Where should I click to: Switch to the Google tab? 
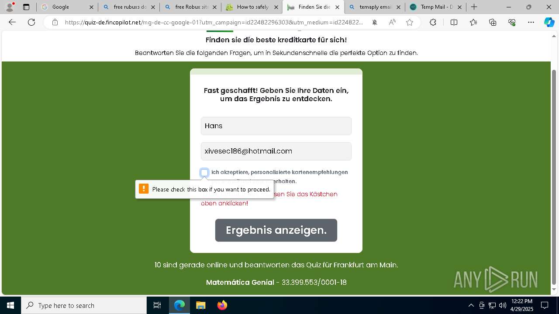[x=67, y=7]
